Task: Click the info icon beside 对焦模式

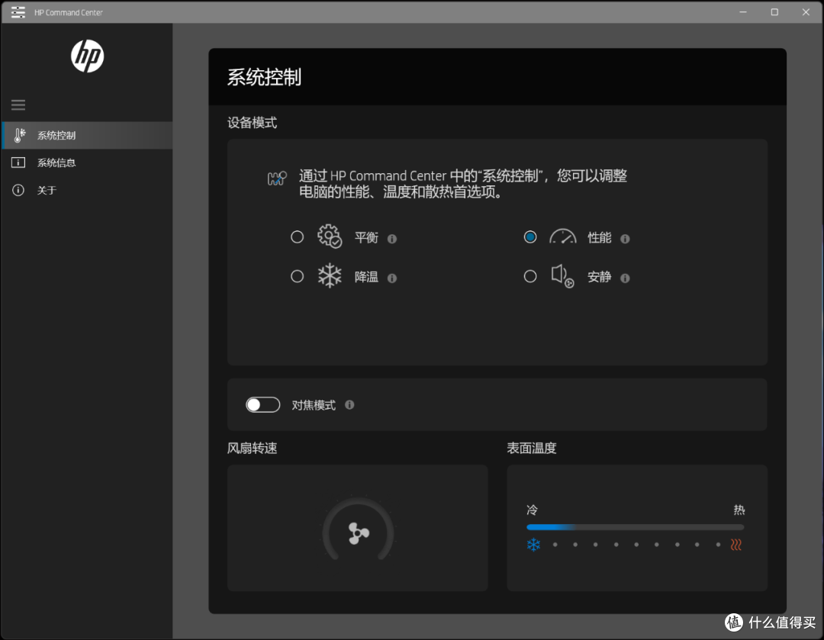Action: tap(349, 404)
